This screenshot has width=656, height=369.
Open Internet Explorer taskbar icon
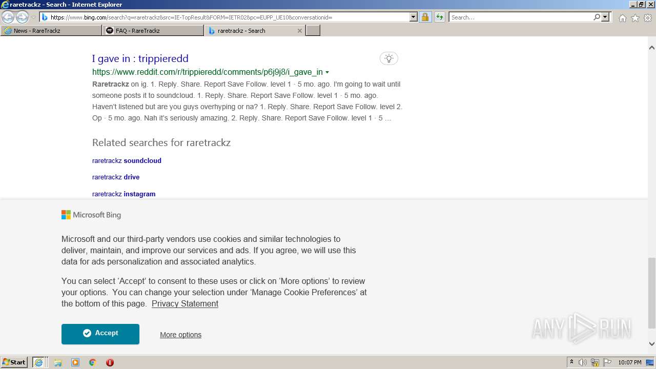[39, 362]
